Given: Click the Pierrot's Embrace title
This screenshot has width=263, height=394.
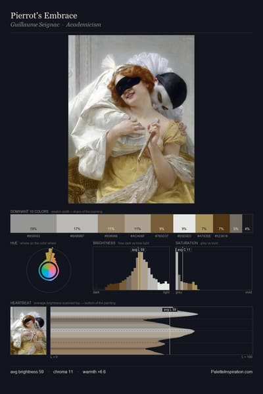Looking at the screenshot, I should pos(44,16).
